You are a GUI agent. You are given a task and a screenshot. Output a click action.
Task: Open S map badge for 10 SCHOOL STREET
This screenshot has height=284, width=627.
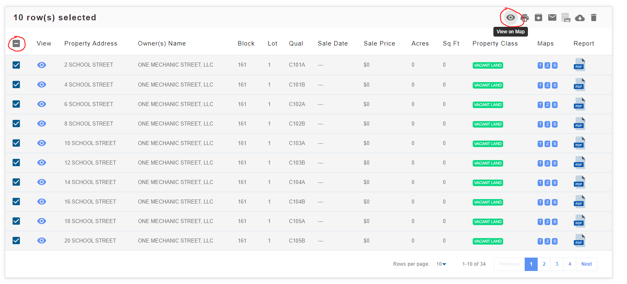coord(555,143)
